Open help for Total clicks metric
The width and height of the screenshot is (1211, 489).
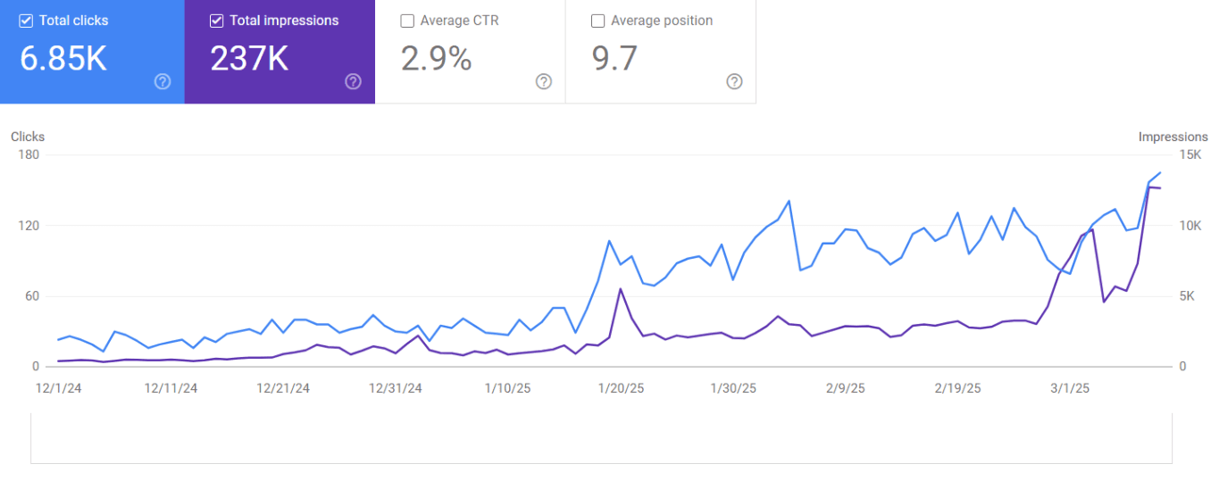[x=163, y=82]
